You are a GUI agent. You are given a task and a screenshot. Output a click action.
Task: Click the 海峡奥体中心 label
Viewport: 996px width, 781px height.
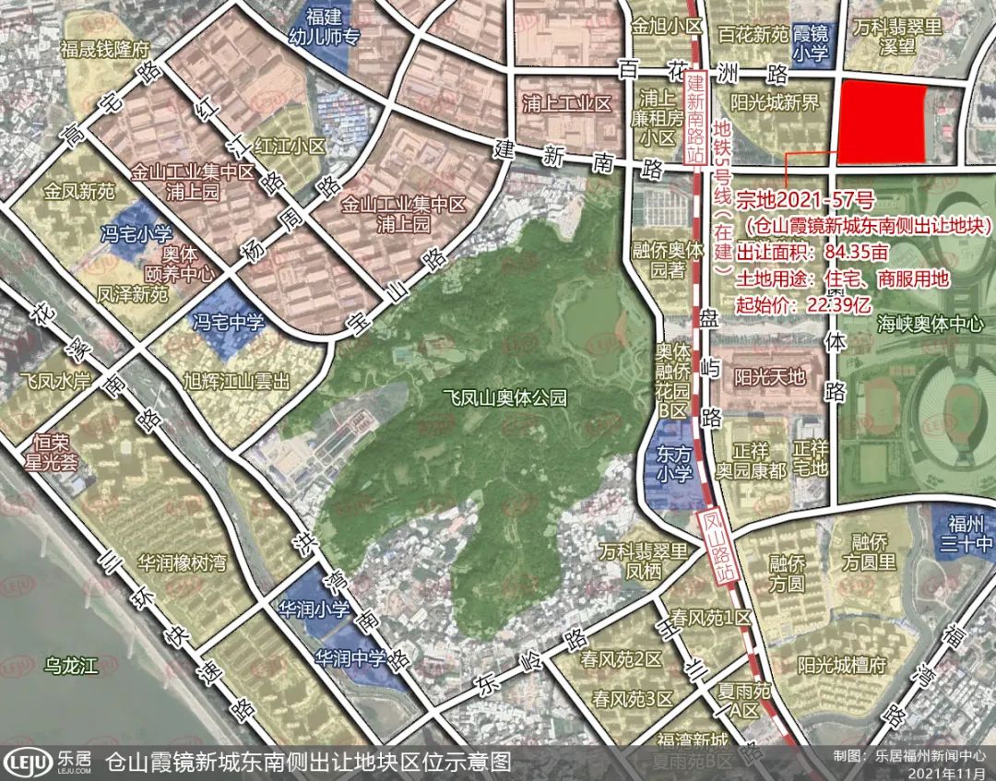(x=931, y=324)
